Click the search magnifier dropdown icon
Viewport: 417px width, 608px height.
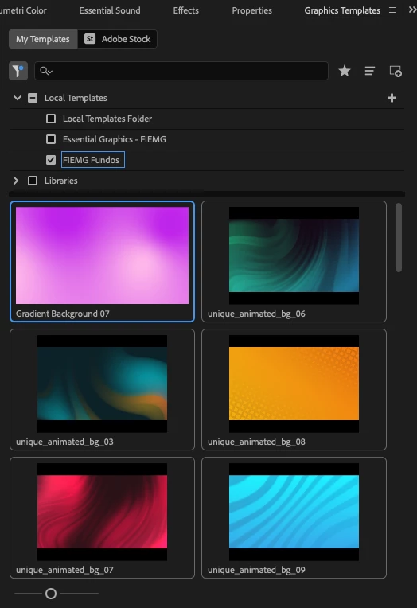click(x=46, y=71)
